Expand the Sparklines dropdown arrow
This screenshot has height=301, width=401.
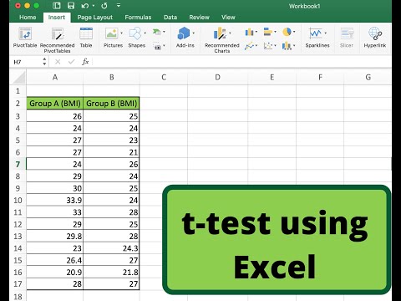325,33
